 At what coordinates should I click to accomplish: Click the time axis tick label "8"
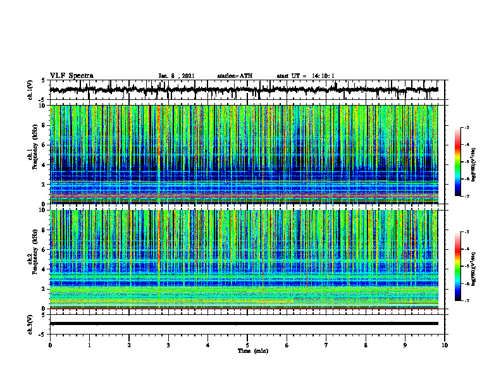coord(366,345)
